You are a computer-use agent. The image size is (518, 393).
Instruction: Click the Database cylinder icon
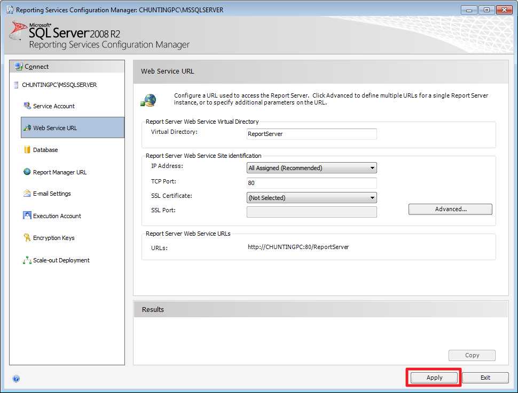click(27, 149)
